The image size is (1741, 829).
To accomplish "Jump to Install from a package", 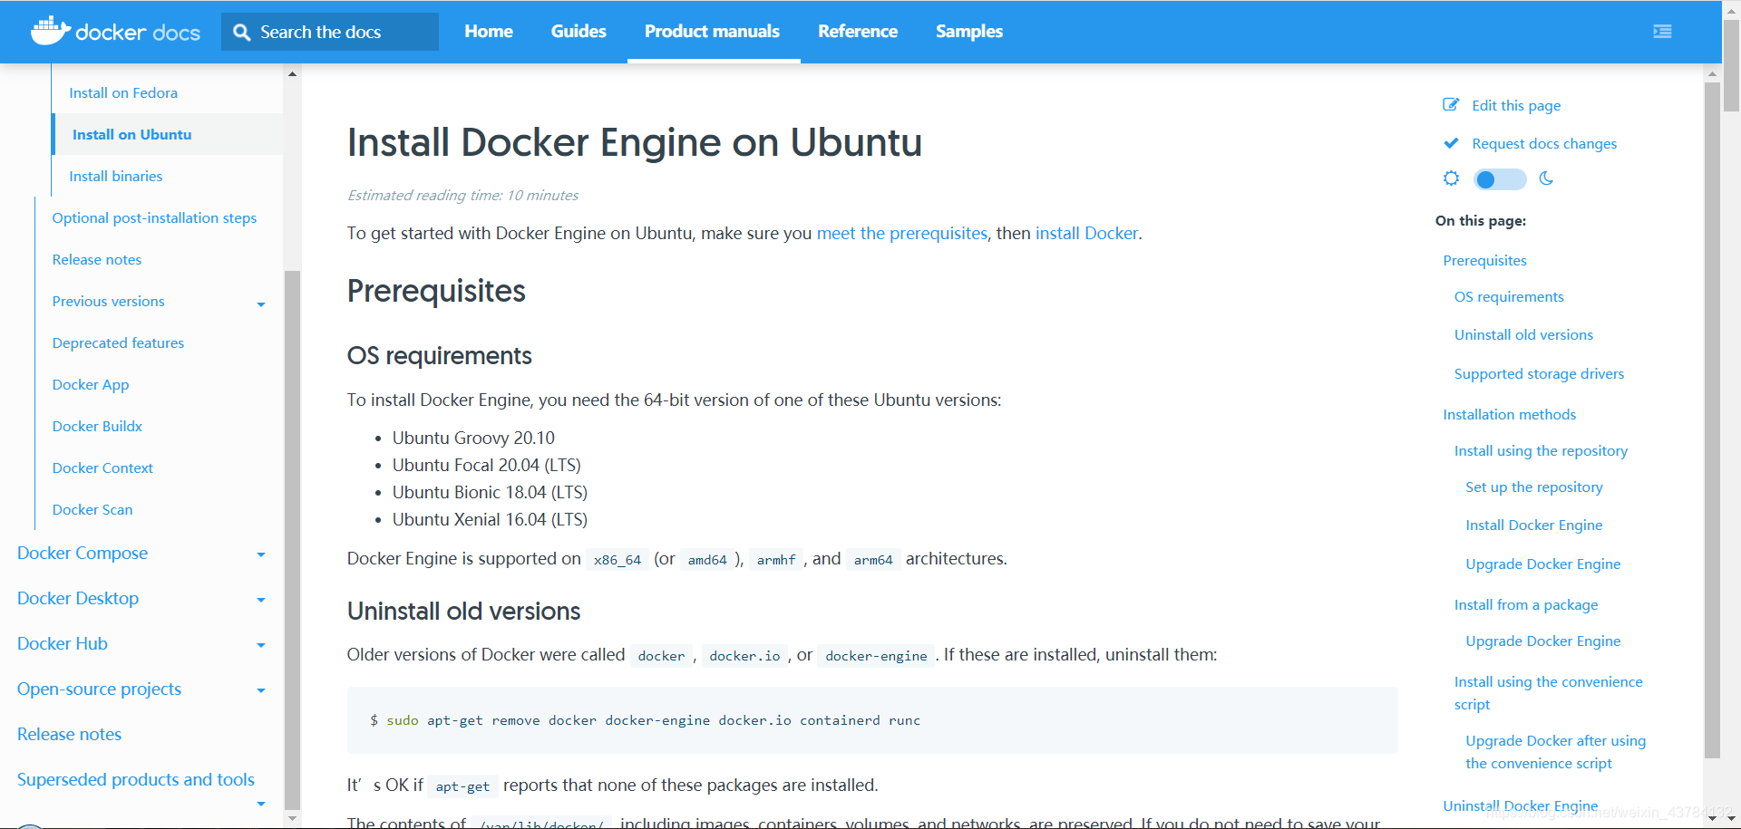I will 1526,604.
